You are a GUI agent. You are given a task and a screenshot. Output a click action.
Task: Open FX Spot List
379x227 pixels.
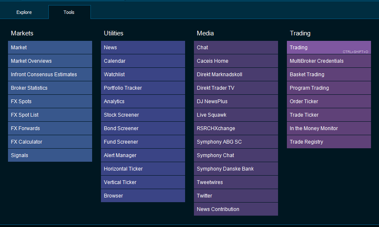click(x=50, y=115)
